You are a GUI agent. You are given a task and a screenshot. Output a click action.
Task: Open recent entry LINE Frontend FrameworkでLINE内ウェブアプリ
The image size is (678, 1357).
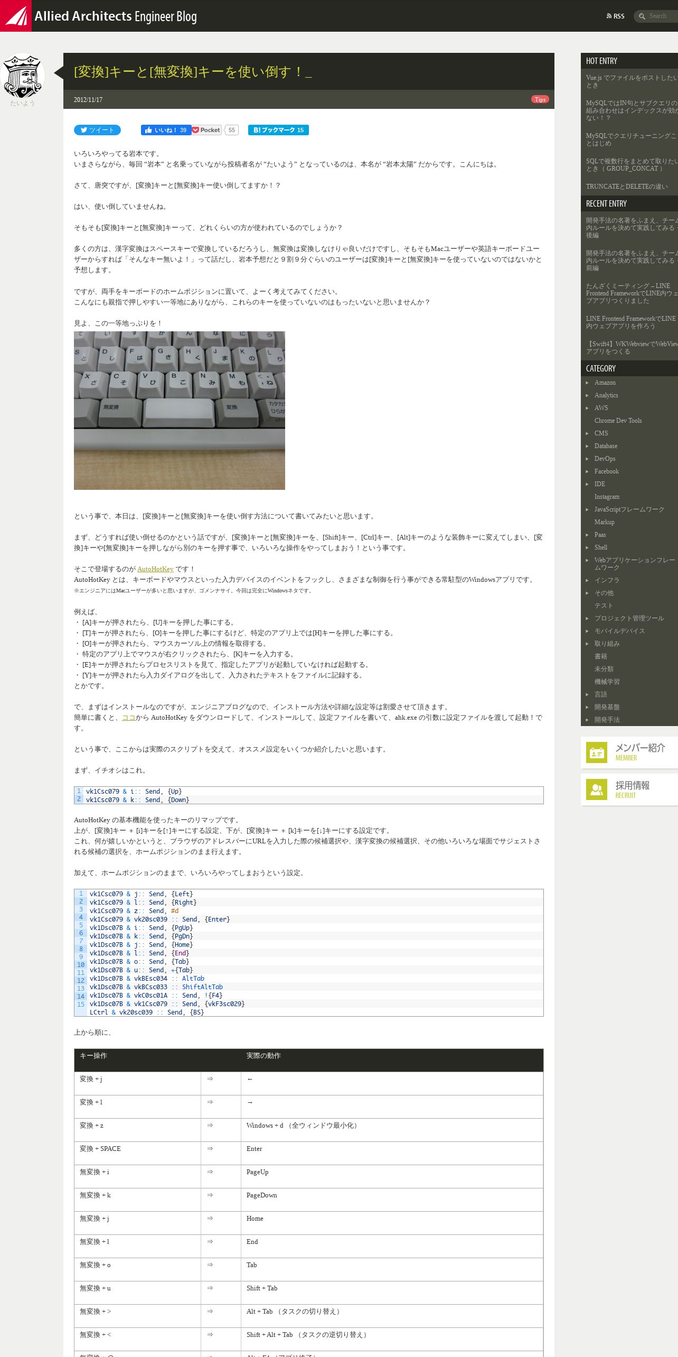632,322
